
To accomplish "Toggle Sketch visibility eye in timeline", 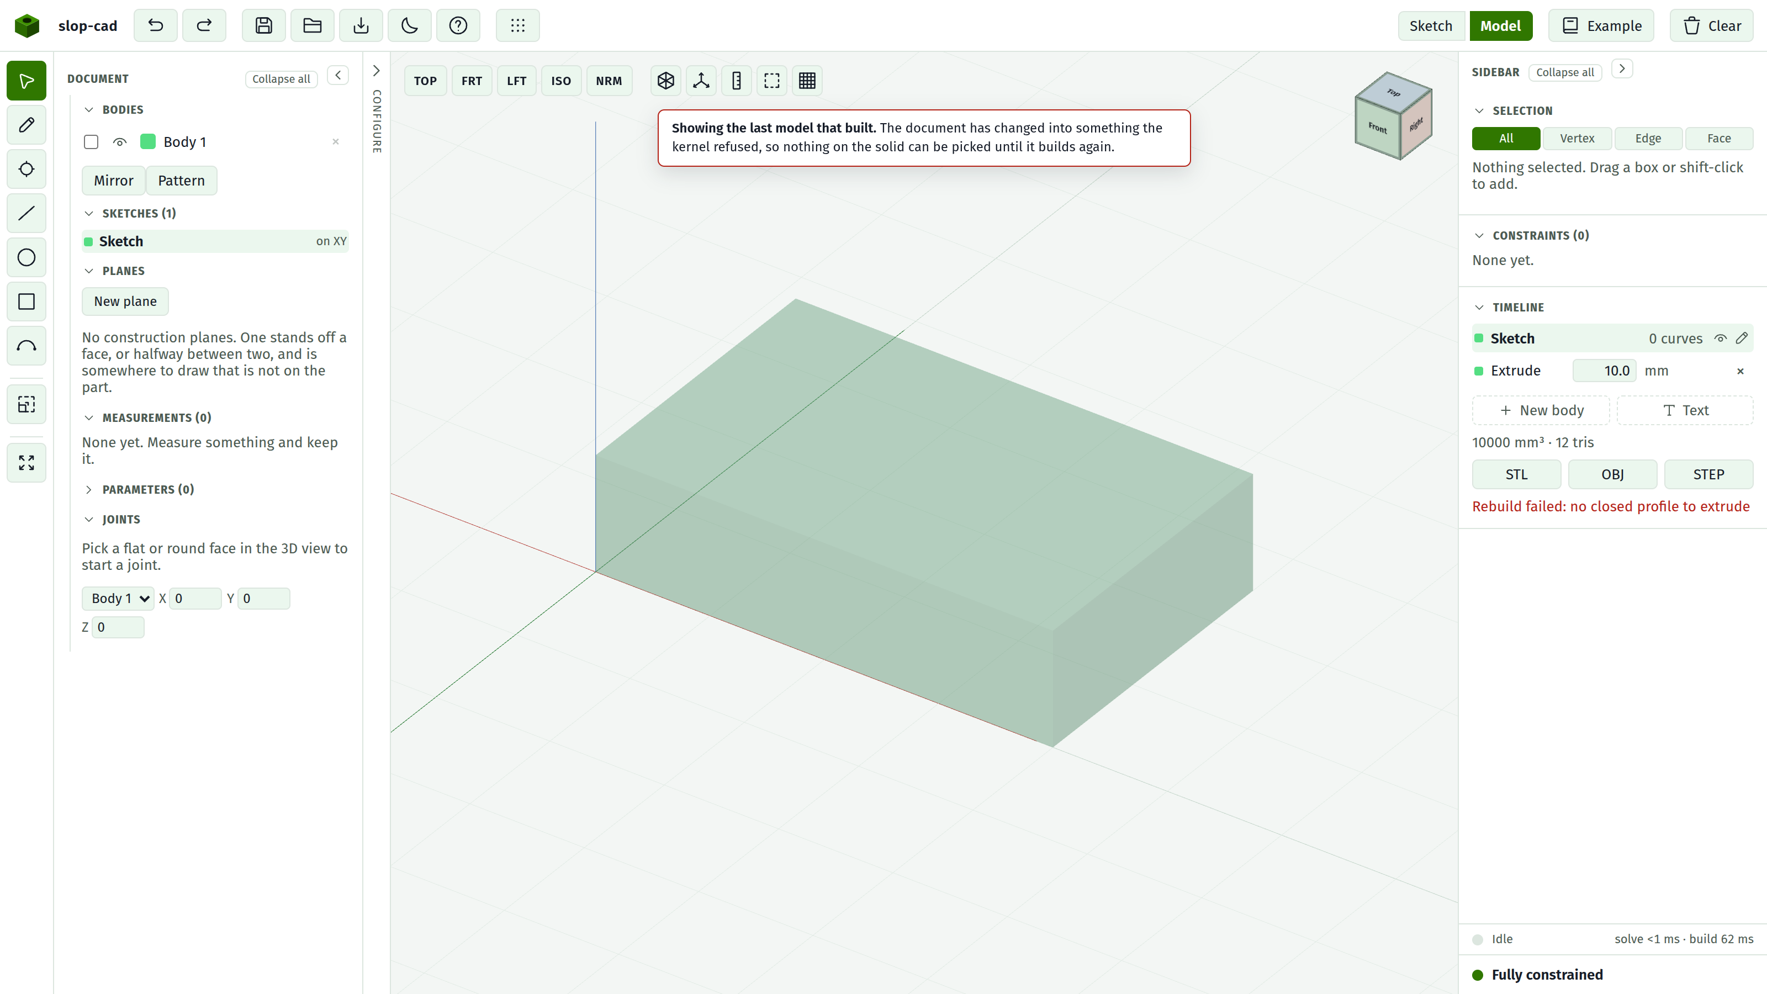I will pos(1721,338).
